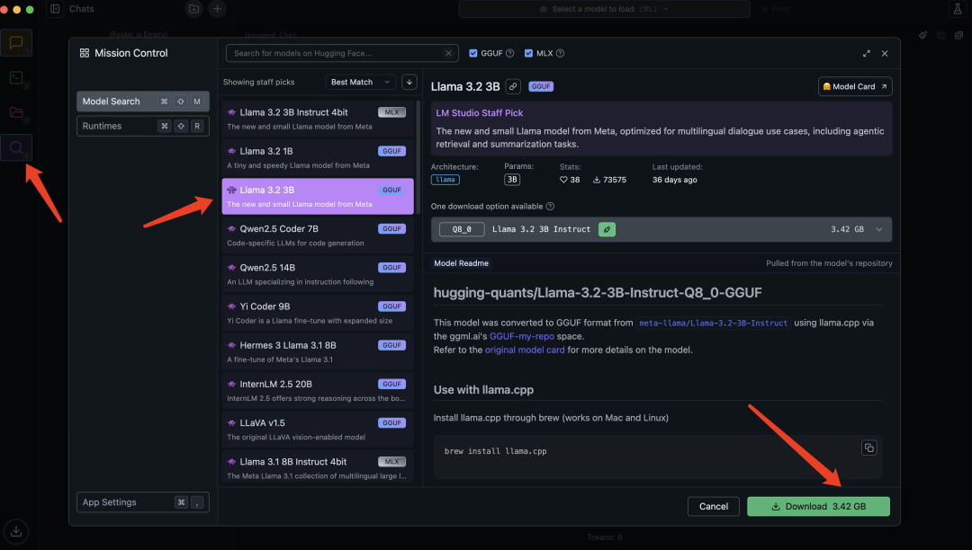
Task: Copy the brew install command
Action: (869, 448)
